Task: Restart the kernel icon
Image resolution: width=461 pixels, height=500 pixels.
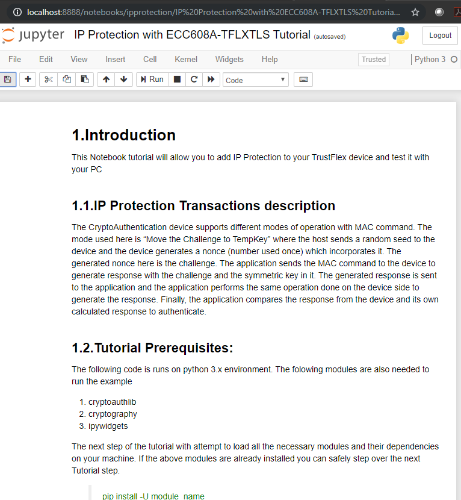Action: click(194, 80)
